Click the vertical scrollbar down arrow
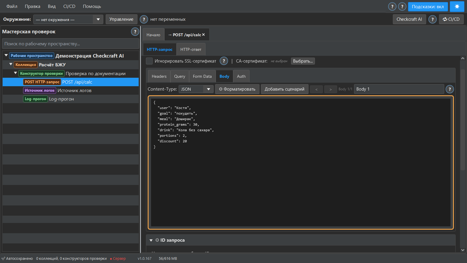This screenshot has height=263, width=467. [463, 250]
